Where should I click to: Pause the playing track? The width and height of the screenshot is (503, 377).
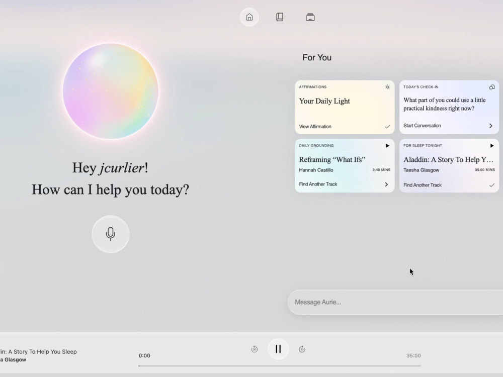(x=278, y=349)
